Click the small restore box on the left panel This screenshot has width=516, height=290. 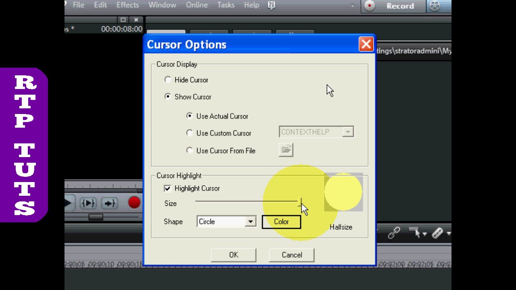click(x=123, y=20)
